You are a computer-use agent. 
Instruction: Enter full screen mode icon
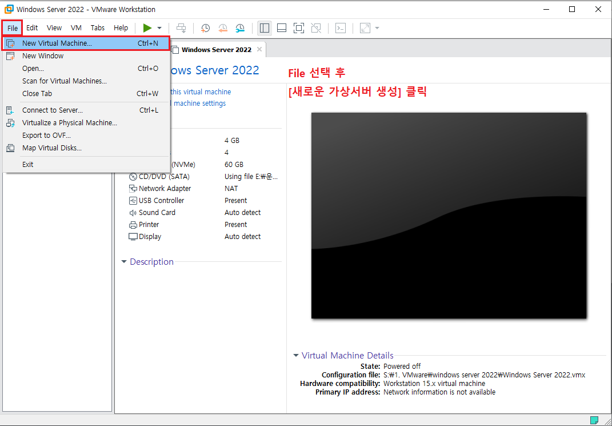coord(299,28)
